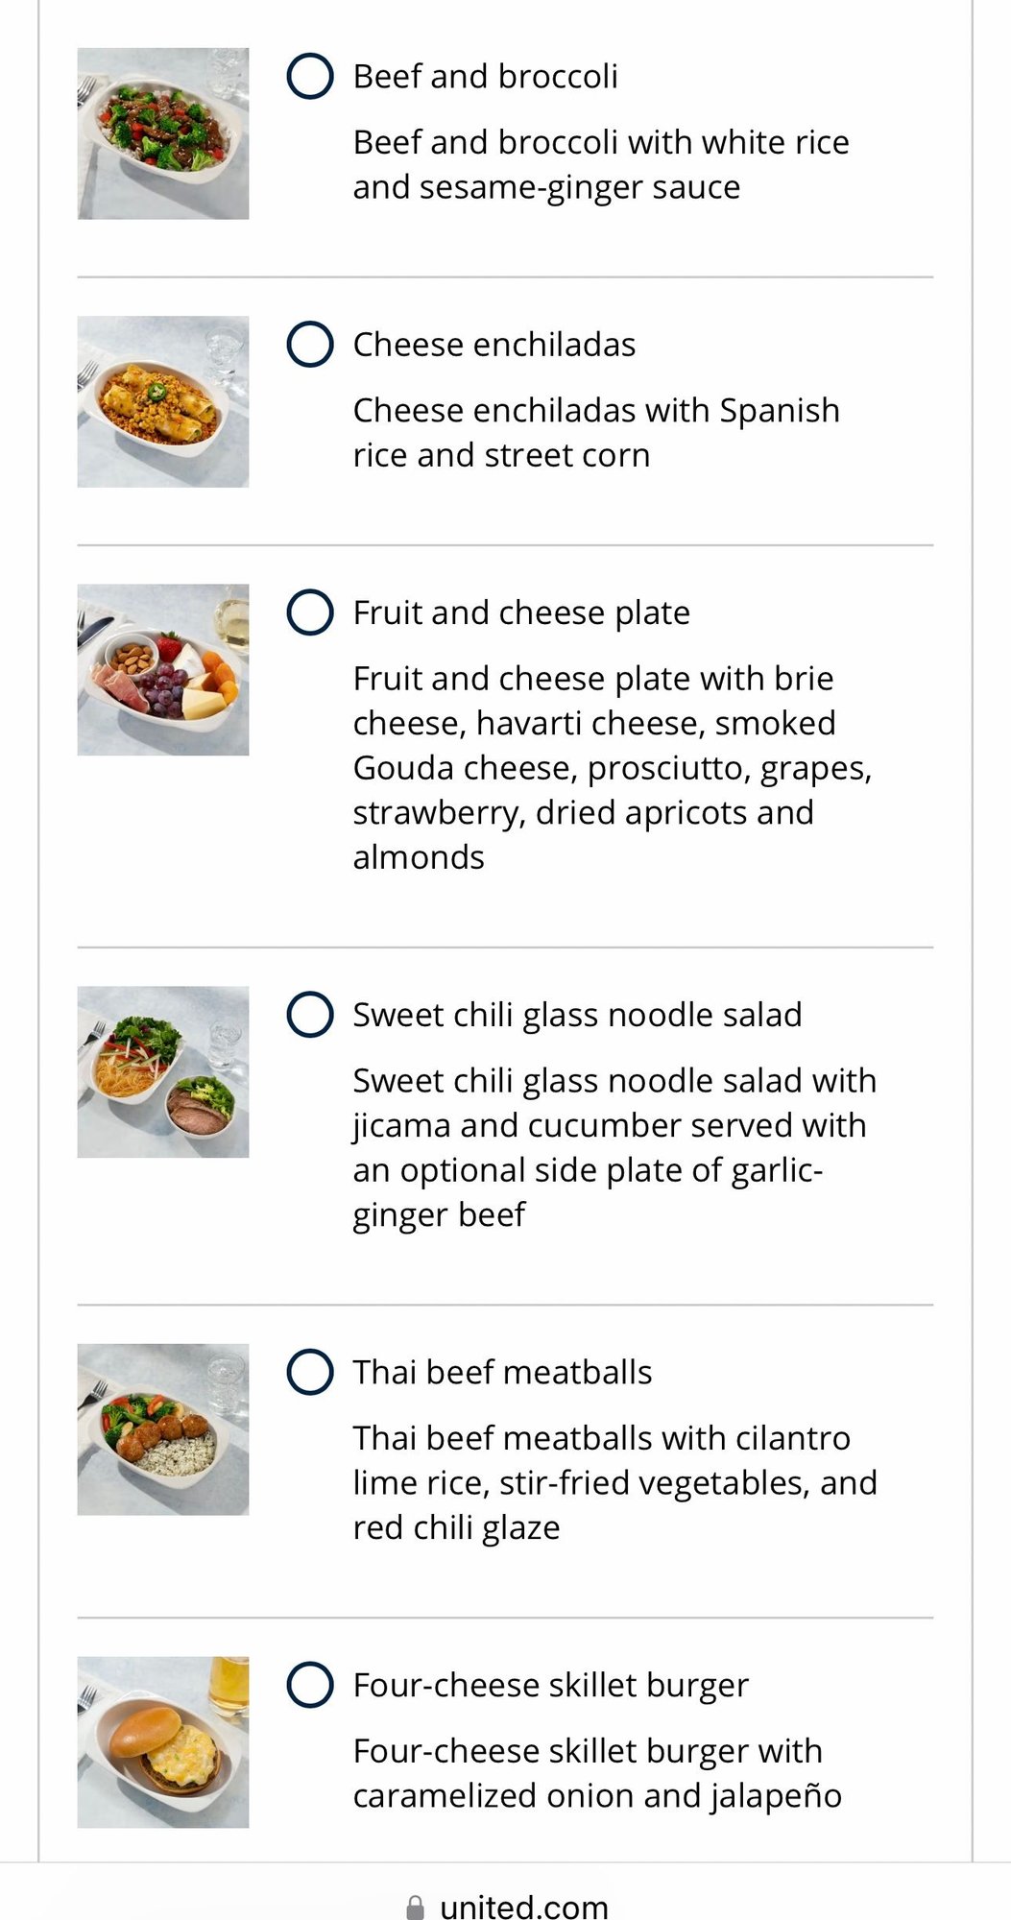Select the Beef and broccoli radio button
The width and height of the screenshot is (1011, 1920).
[310, 76]
